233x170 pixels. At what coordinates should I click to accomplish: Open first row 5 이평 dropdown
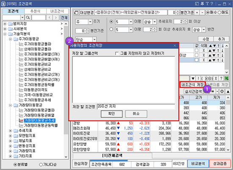[x=131, y=22]
